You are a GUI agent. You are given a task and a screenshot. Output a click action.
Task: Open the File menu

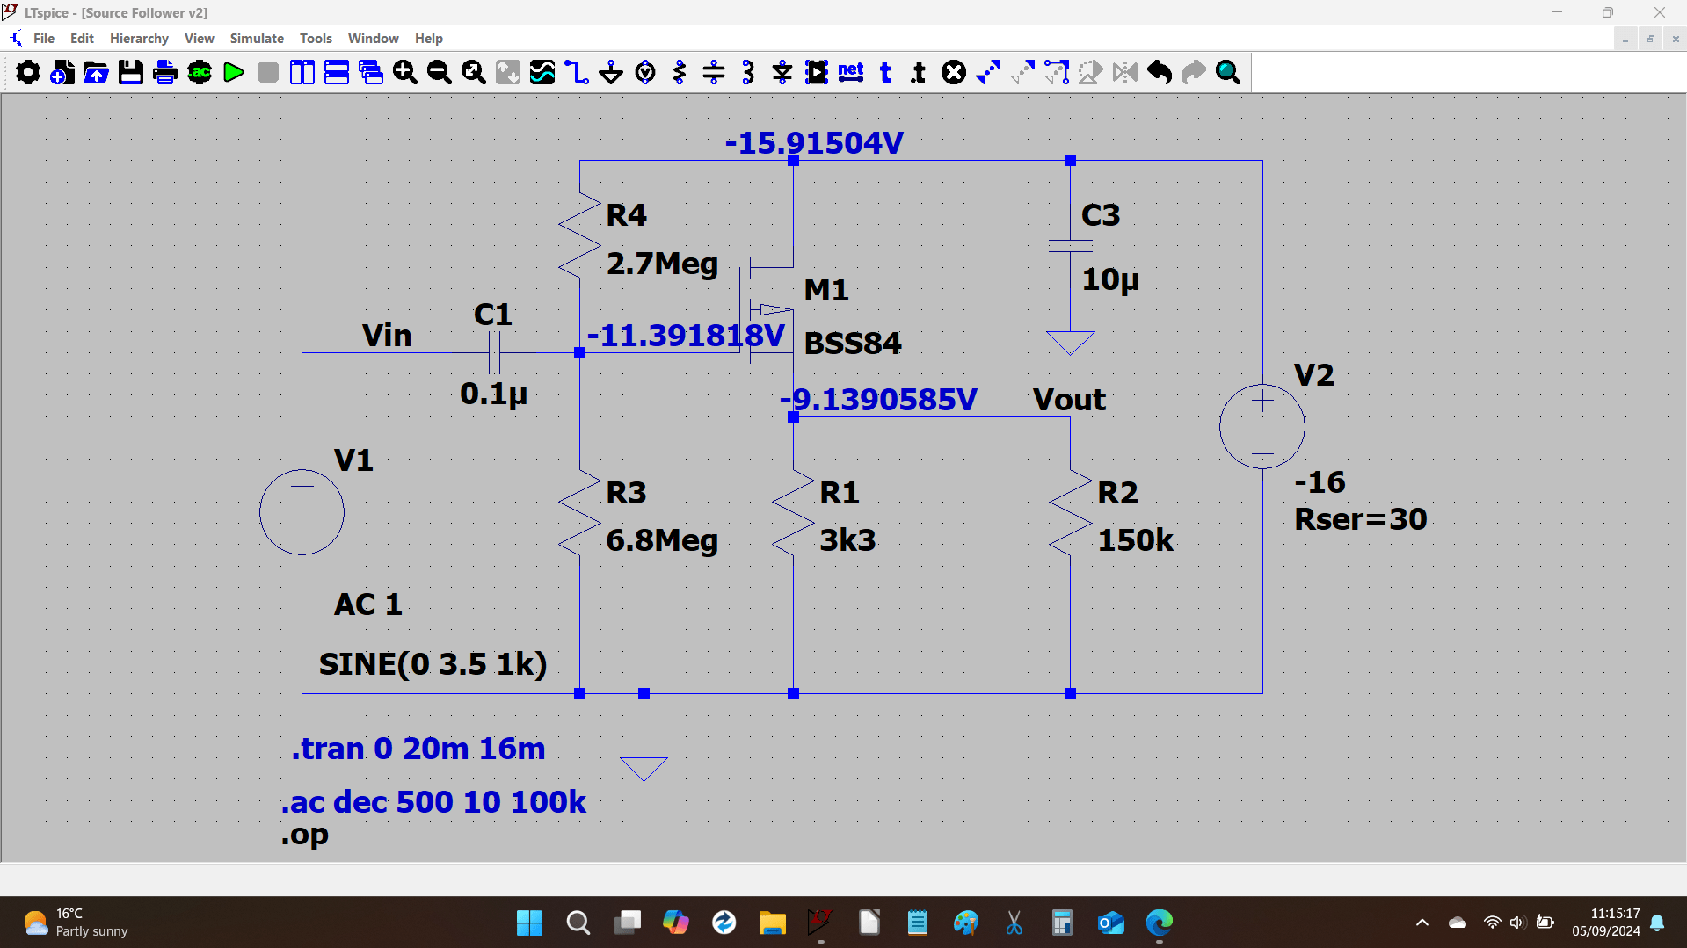(x=44, y=39)
